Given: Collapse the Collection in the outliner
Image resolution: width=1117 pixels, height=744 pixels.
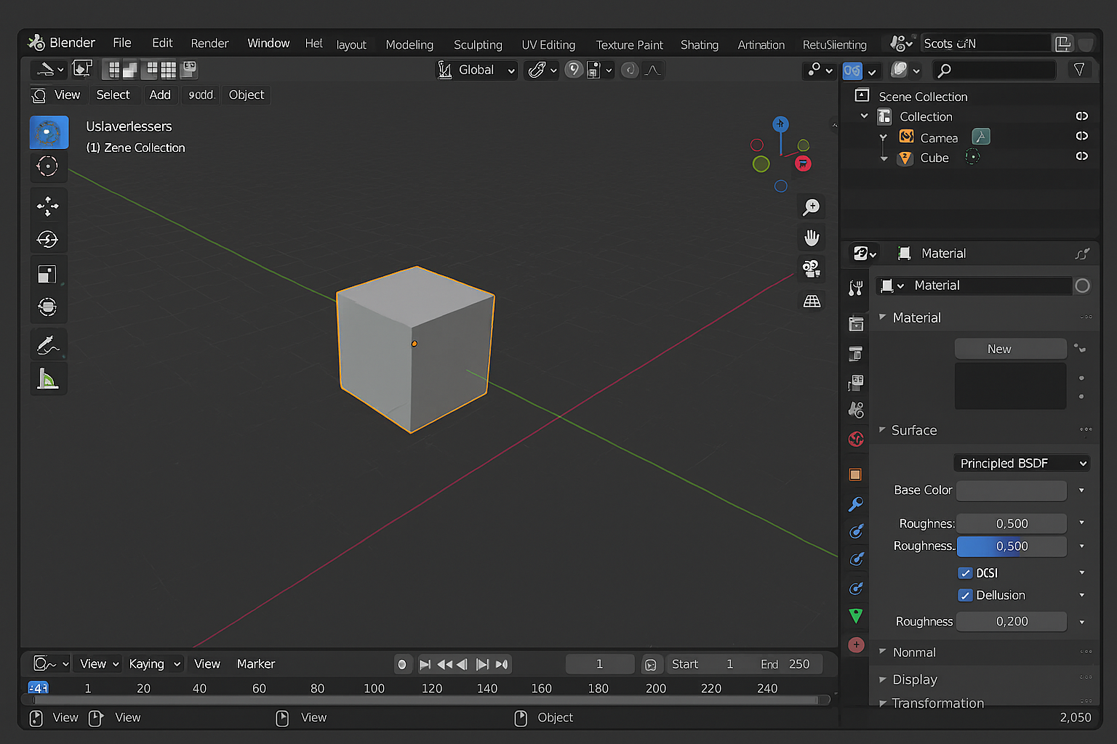Looking at the screenshot, I should click(864, 116).
